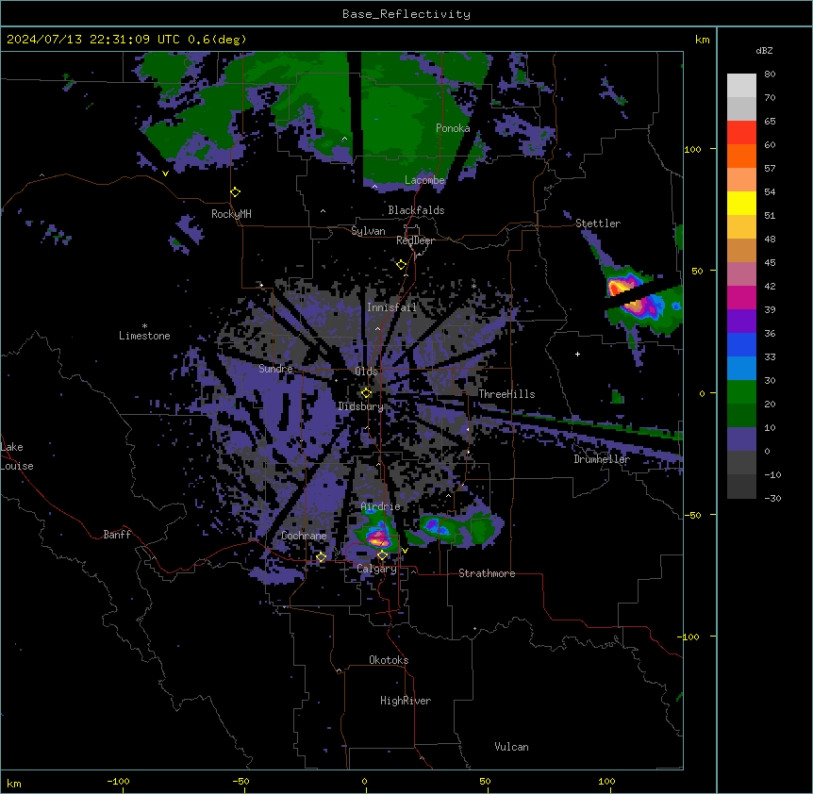Viewport: 813px width, 794px height.
Task: Click the red 60–65 dBZ legend swatch
Action: pyautogui.click(x=741, y=133)
